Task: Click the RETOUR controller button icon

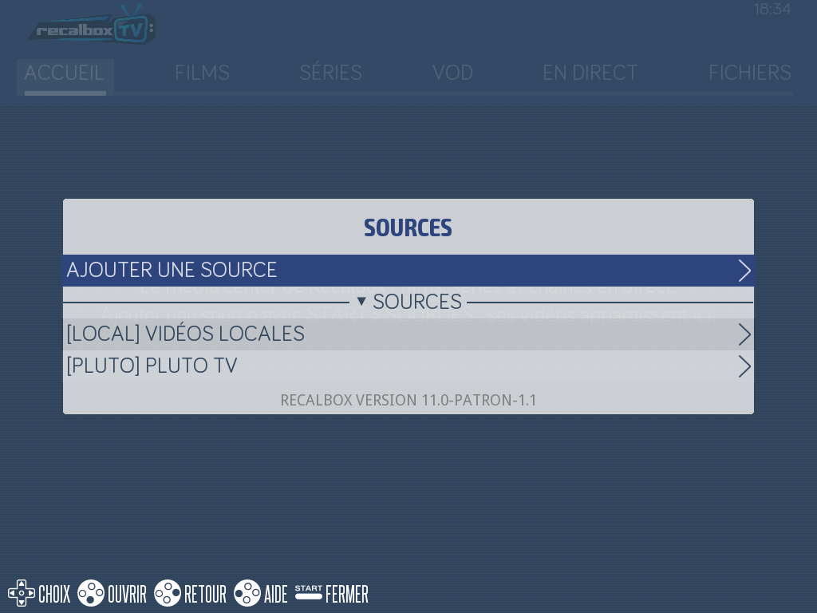Action: pyautogui.click(x=168, y=593)
